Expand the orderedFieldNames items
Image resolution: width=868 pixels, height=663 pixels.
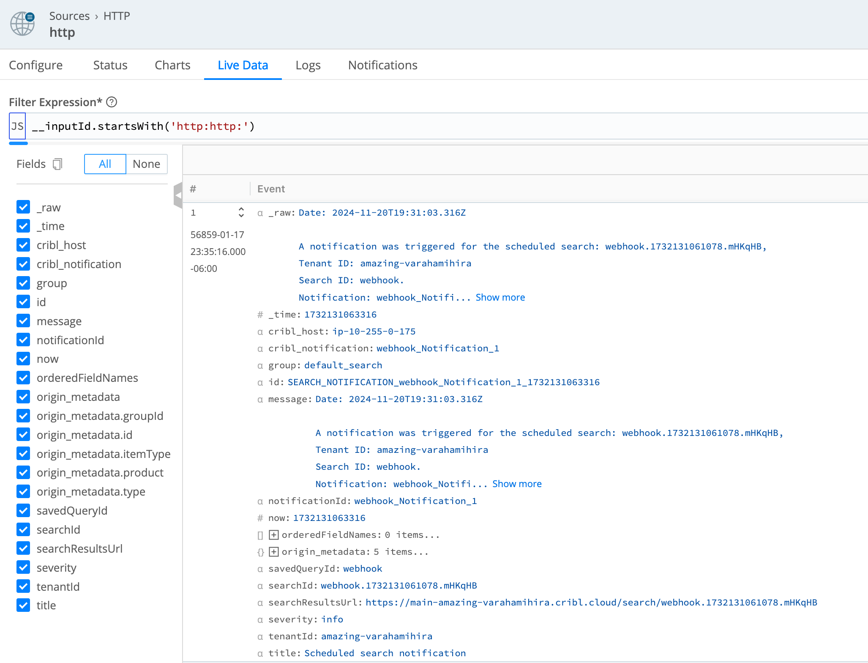[x=274, y=535]
